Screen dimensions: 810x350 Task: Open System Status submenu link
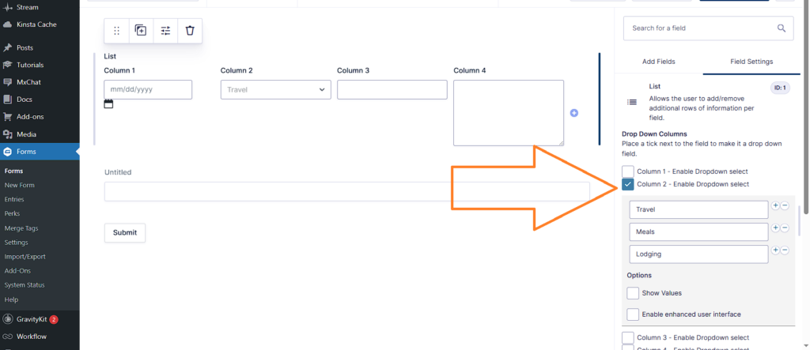25,285
